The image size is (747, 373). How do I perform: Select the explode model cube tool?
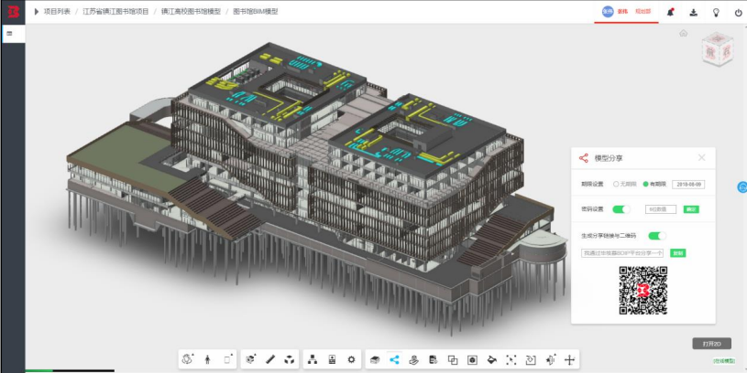(x=290, y=359)
